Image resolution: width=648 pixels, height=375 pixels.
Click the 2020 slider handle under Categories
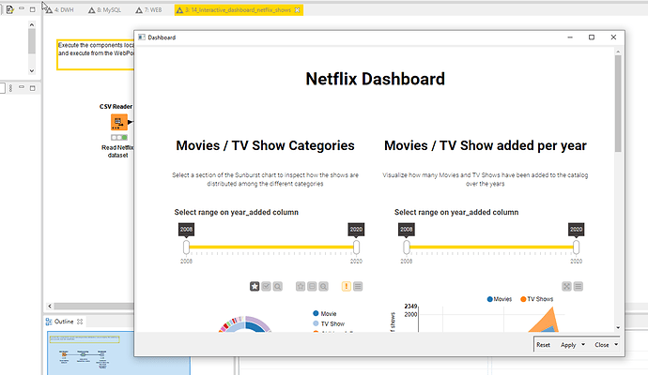point(356,247)
